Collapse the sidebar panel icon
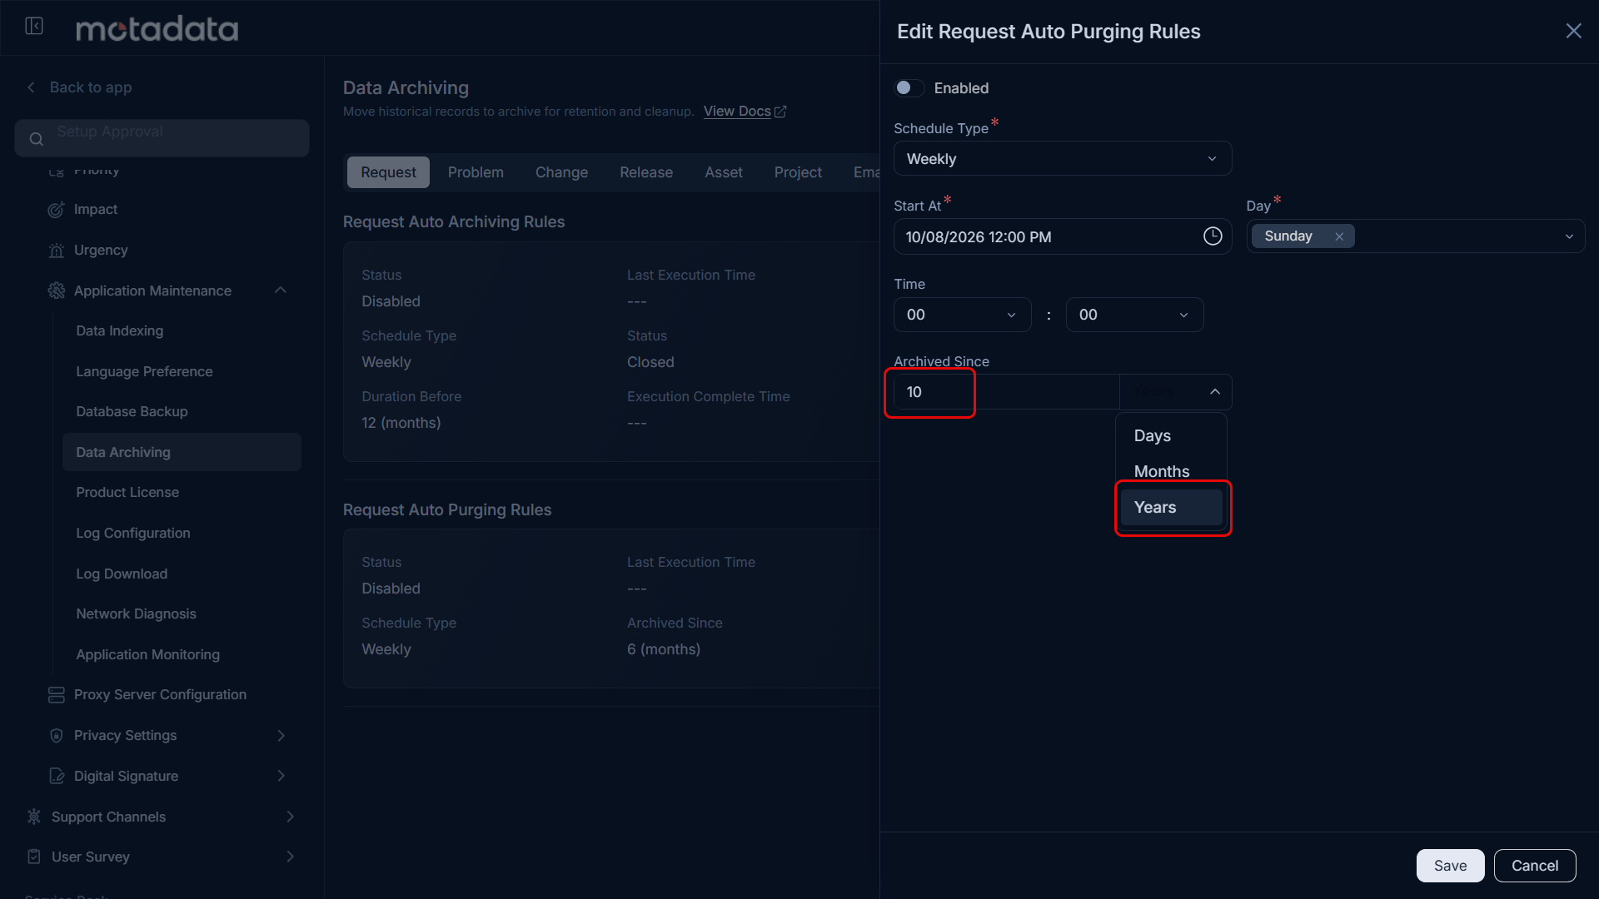This screenshot has height=899, width=1599. (34, 27)
